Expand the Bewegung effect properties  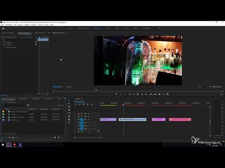click(2, 42)
